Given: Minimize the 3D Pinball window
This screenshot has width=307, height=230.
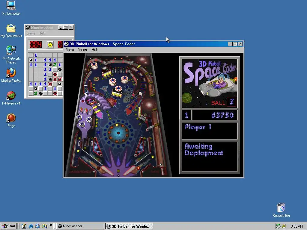Looking at the screenshot, I should click(x=230, y=44).
